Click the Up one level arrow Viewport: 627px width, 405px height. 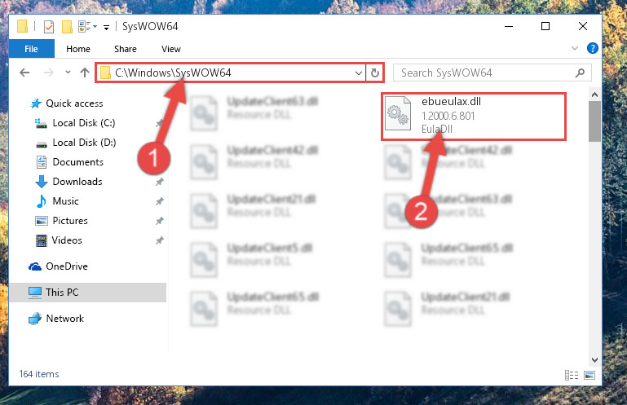coord(84,73)
